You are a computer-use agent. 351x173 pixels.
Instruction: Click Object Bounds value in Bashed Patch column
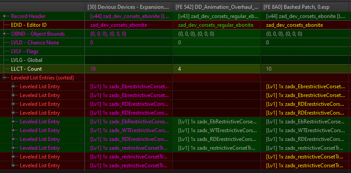[x=284, y=34]
